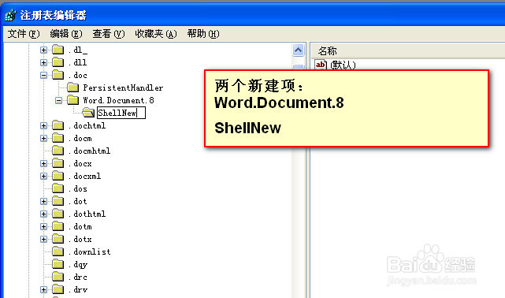The width and height of the screenshot is (505, 298).
Task: Select the .doc key label
Action: [78, 76]
